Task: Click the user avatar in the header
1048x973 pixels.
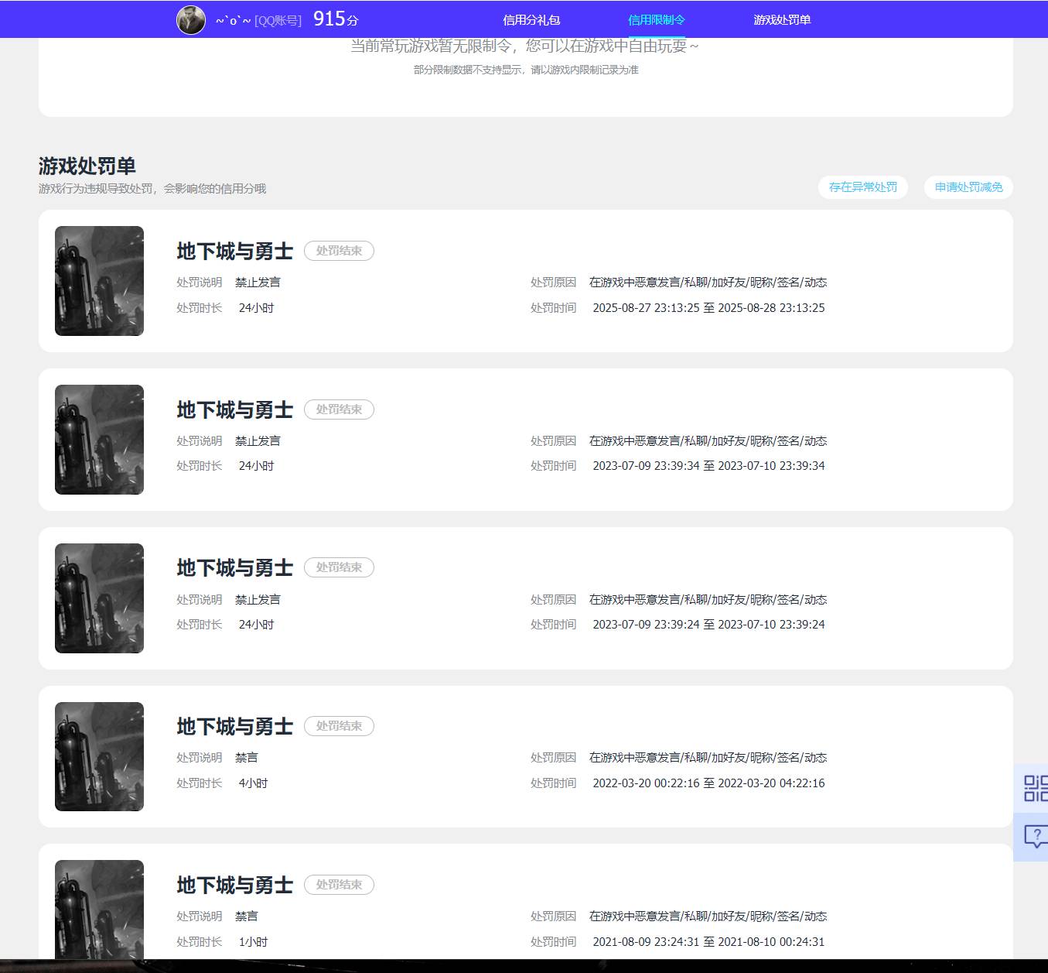Action: click(x=191, y=20)
